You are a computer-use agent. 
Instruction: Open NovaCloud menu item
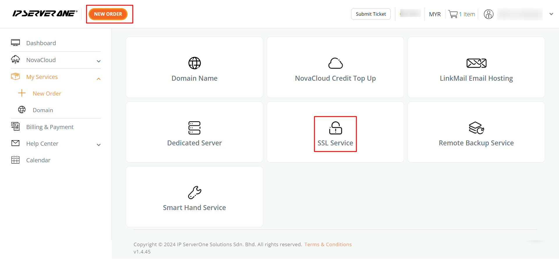pos(41,60)
